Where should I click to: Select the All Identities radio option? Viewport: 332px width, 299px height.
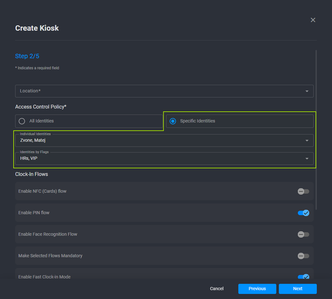(22, 121)
